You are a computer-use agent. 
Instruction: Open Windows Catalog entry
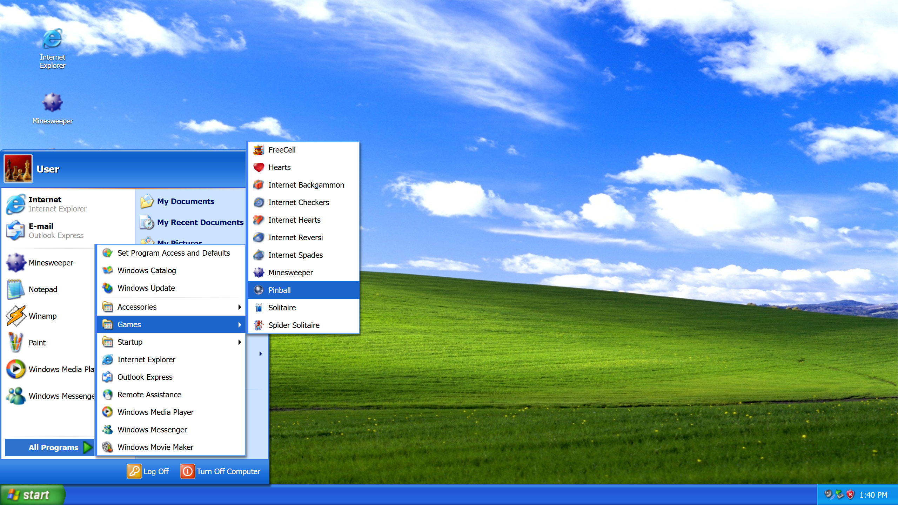click(x=171, y=270)
